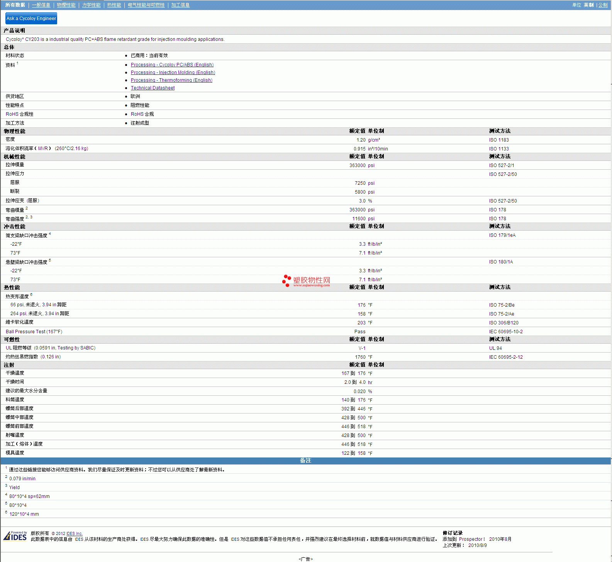Click footnote 0.079 in/min

(x=22, y=479)
